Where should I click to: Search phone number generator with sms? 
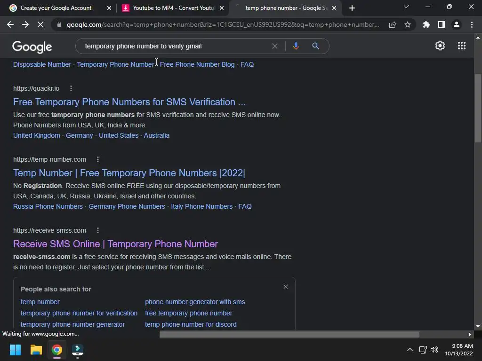195,302
